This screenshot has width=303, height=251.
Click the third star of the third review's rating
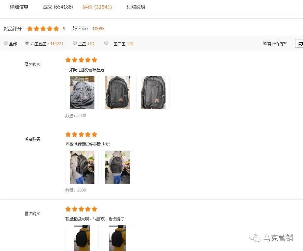point(81,209)
